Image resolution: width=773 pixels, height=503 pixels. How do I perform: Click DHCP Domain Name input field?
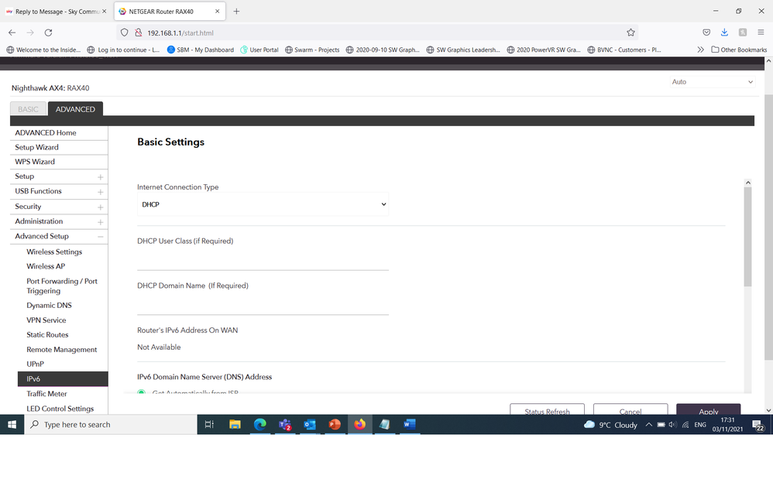tap(263, 304)
